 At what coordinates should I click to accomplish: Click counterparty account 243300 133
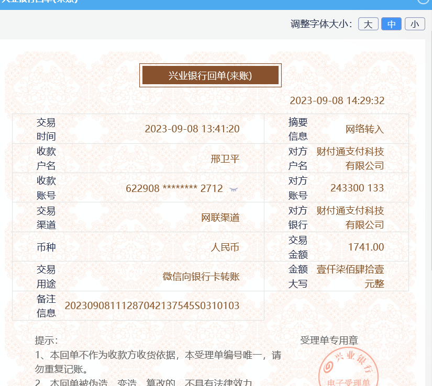[357, 188]
